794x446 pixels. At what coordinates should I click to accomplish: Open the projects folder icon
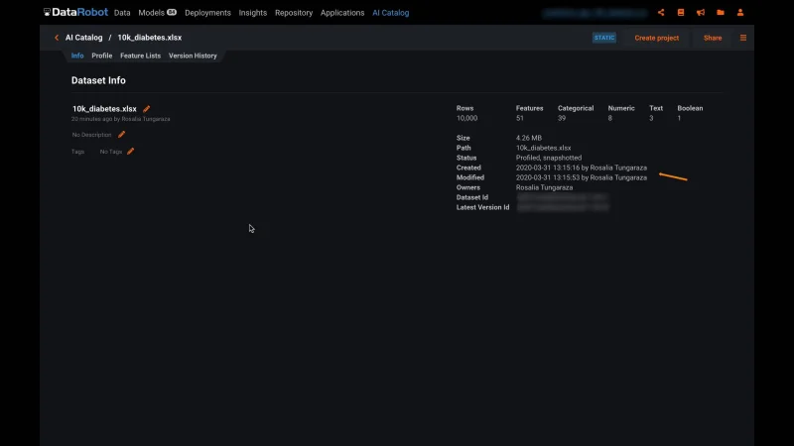tap(721, 13)
